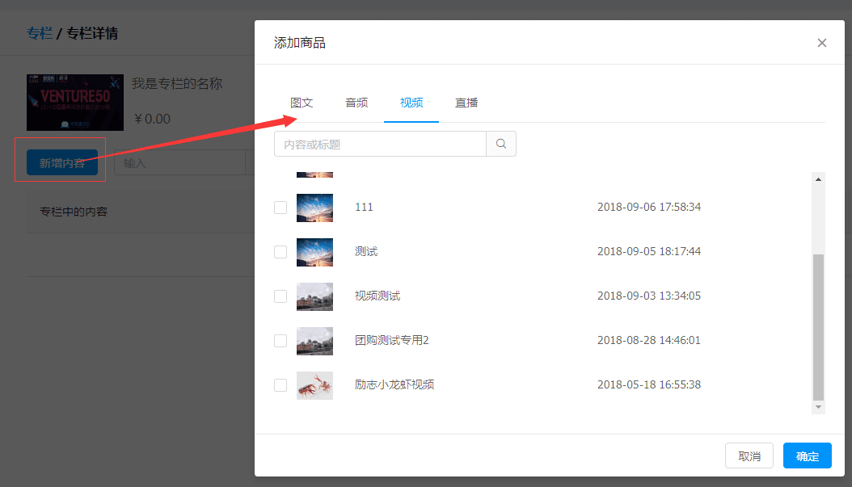
Task: Focus the 内容或标题 search field
Action: pyautogui.click(x=380, y=145)
